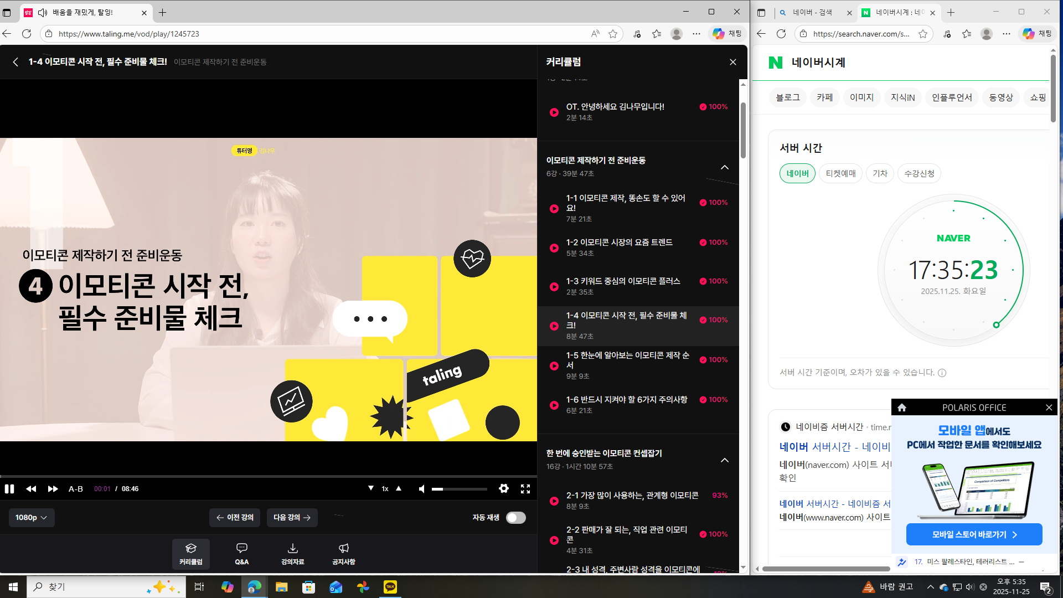The width and height of the screenshot is (1063, 598).
Task: Open the 1080p quality dropdown
Action: click(32, 518)
